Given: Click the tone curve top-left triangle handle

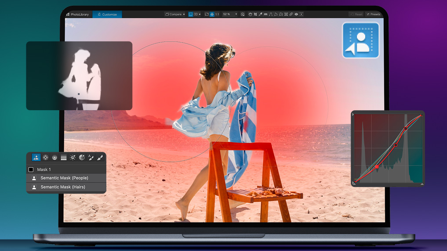Looking at the screenshot, I should click(353, 115).
